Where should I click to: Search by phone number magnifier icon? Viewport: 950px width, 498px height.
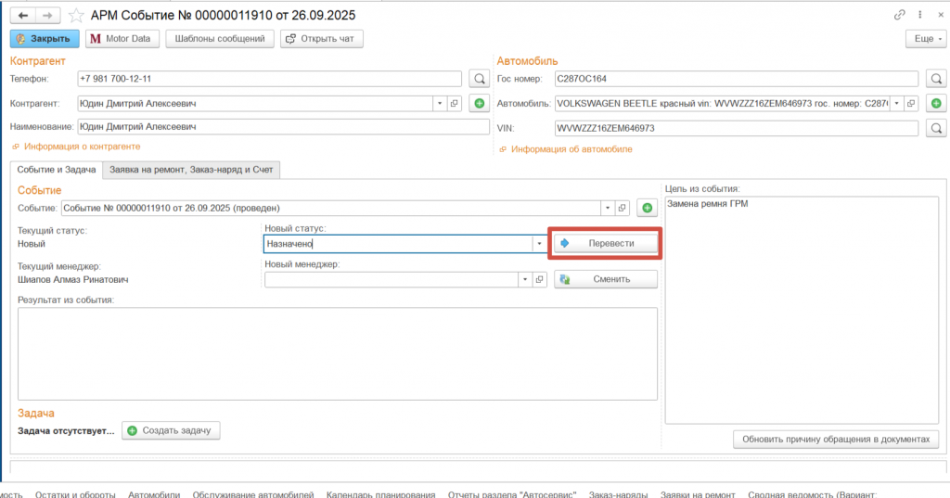pyautogui.click(x=479, y=79)
